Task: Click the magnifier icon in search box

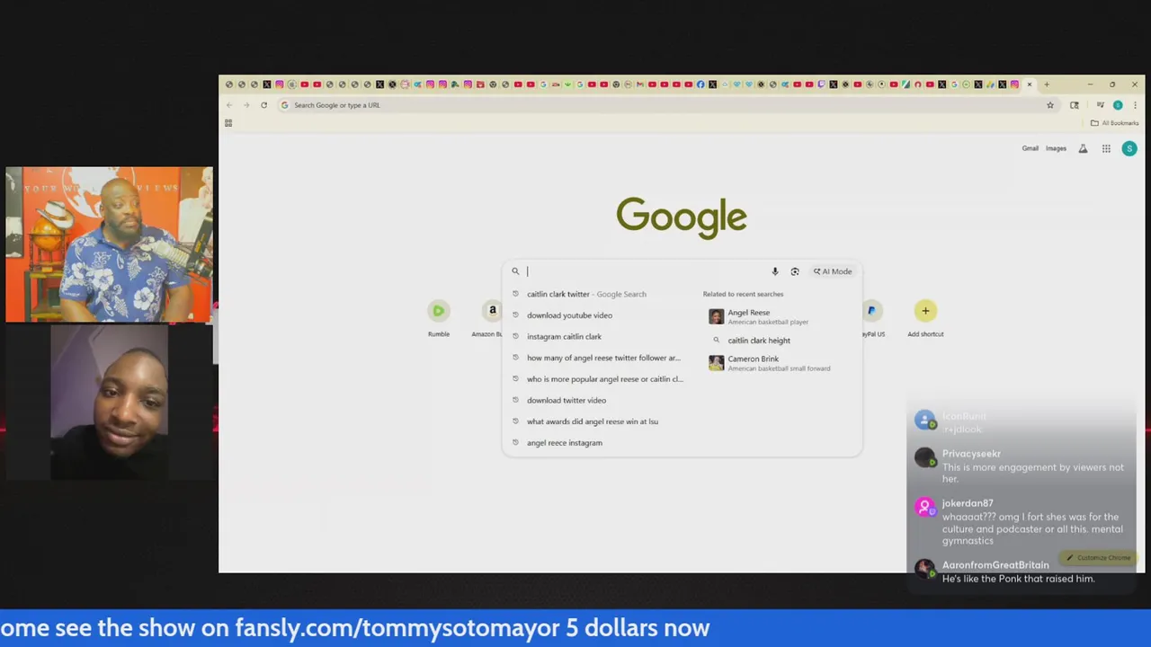Action: coord(515,271)
